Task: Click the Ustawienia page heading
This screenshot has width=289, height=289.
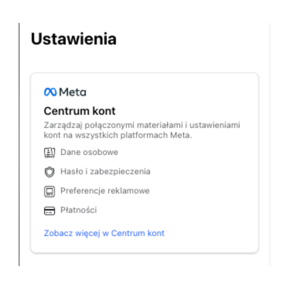Action: pyautogui.click(x=73, y=39)
